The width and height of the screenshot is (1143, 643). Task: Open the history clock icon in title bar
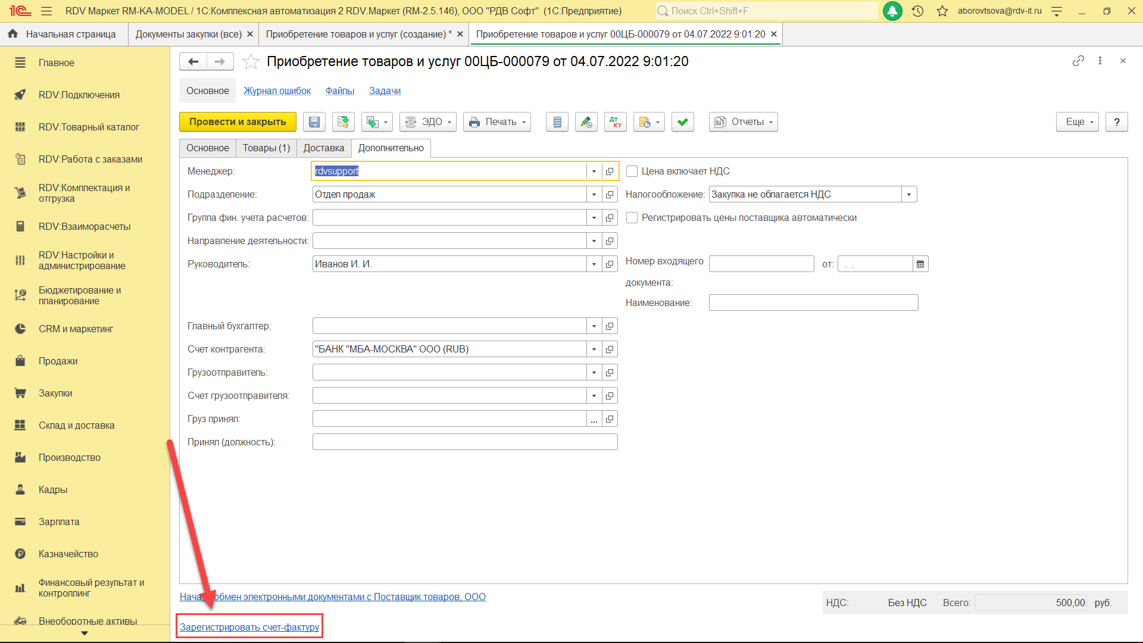917,11
